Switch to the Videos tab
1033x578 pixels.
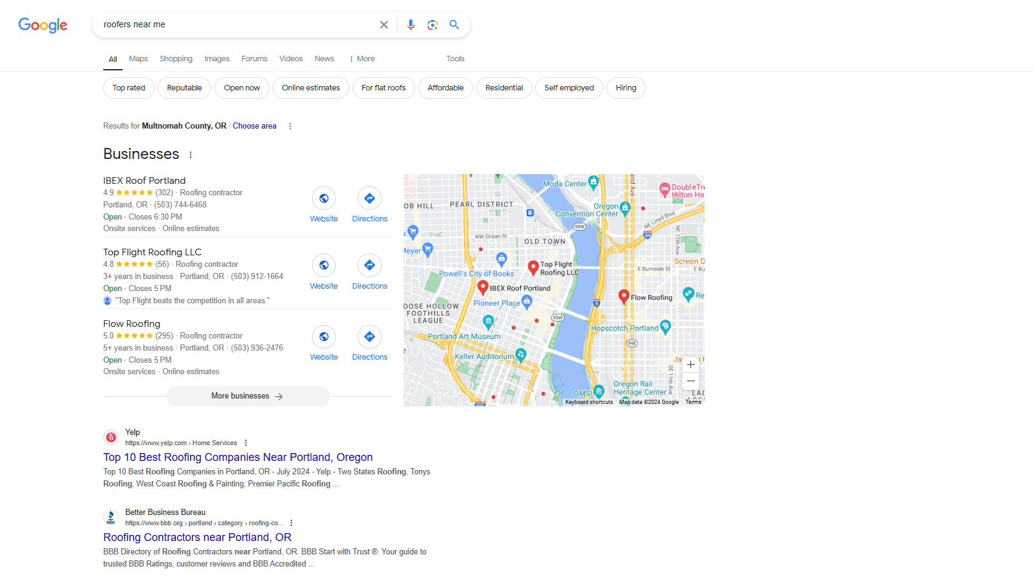pos(291,59)
